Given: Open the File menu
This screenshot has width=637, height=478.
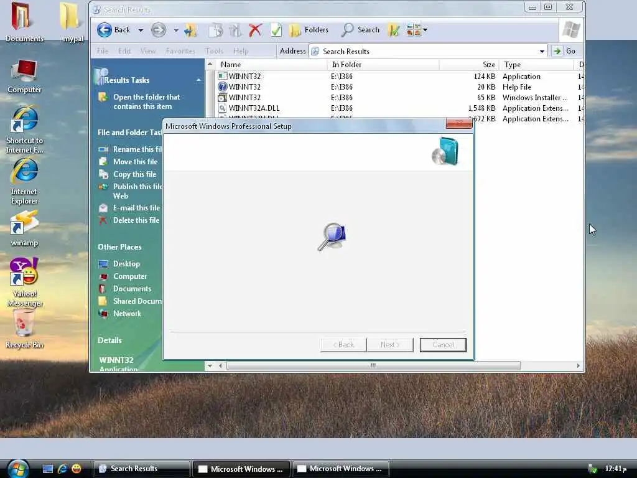Looking at the screenshot, I should (x=103, y=51).
